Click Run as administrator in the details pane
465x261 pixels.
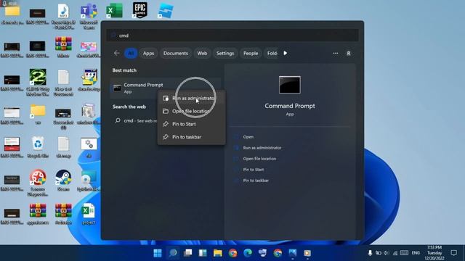[x=262, y=148]
